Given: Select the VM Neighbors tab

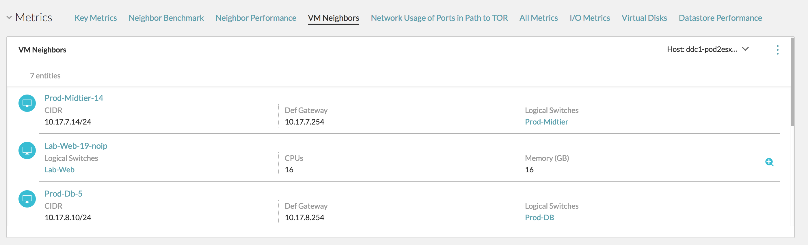Looking at the screenshot, I should point(334,18).
